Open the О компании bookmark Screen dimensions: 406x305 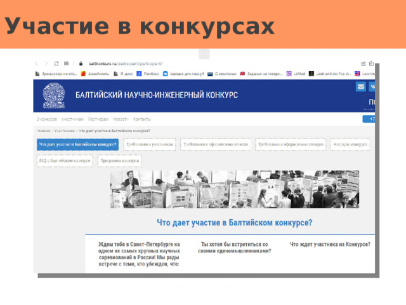tap(222, 74)
